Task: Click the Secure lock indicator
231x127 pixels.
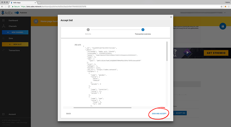Action: (16, 7)
